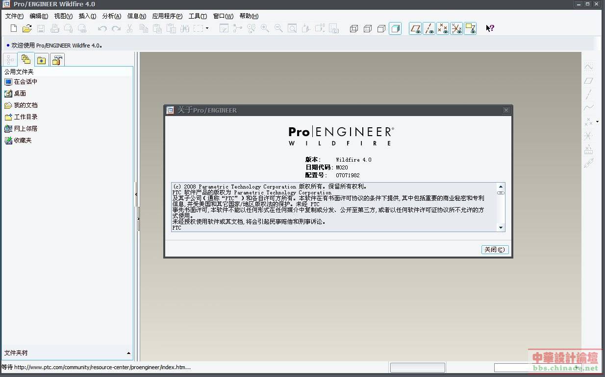Open the 应用程序(P) menu
The width and height of the screenshot is (605, 377).
click(167, 16)
